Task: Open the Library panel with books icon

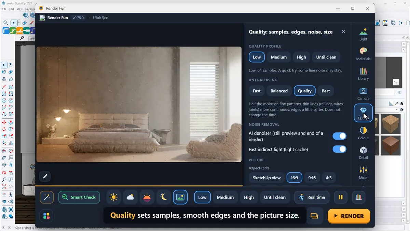Action: pos(363,74)
